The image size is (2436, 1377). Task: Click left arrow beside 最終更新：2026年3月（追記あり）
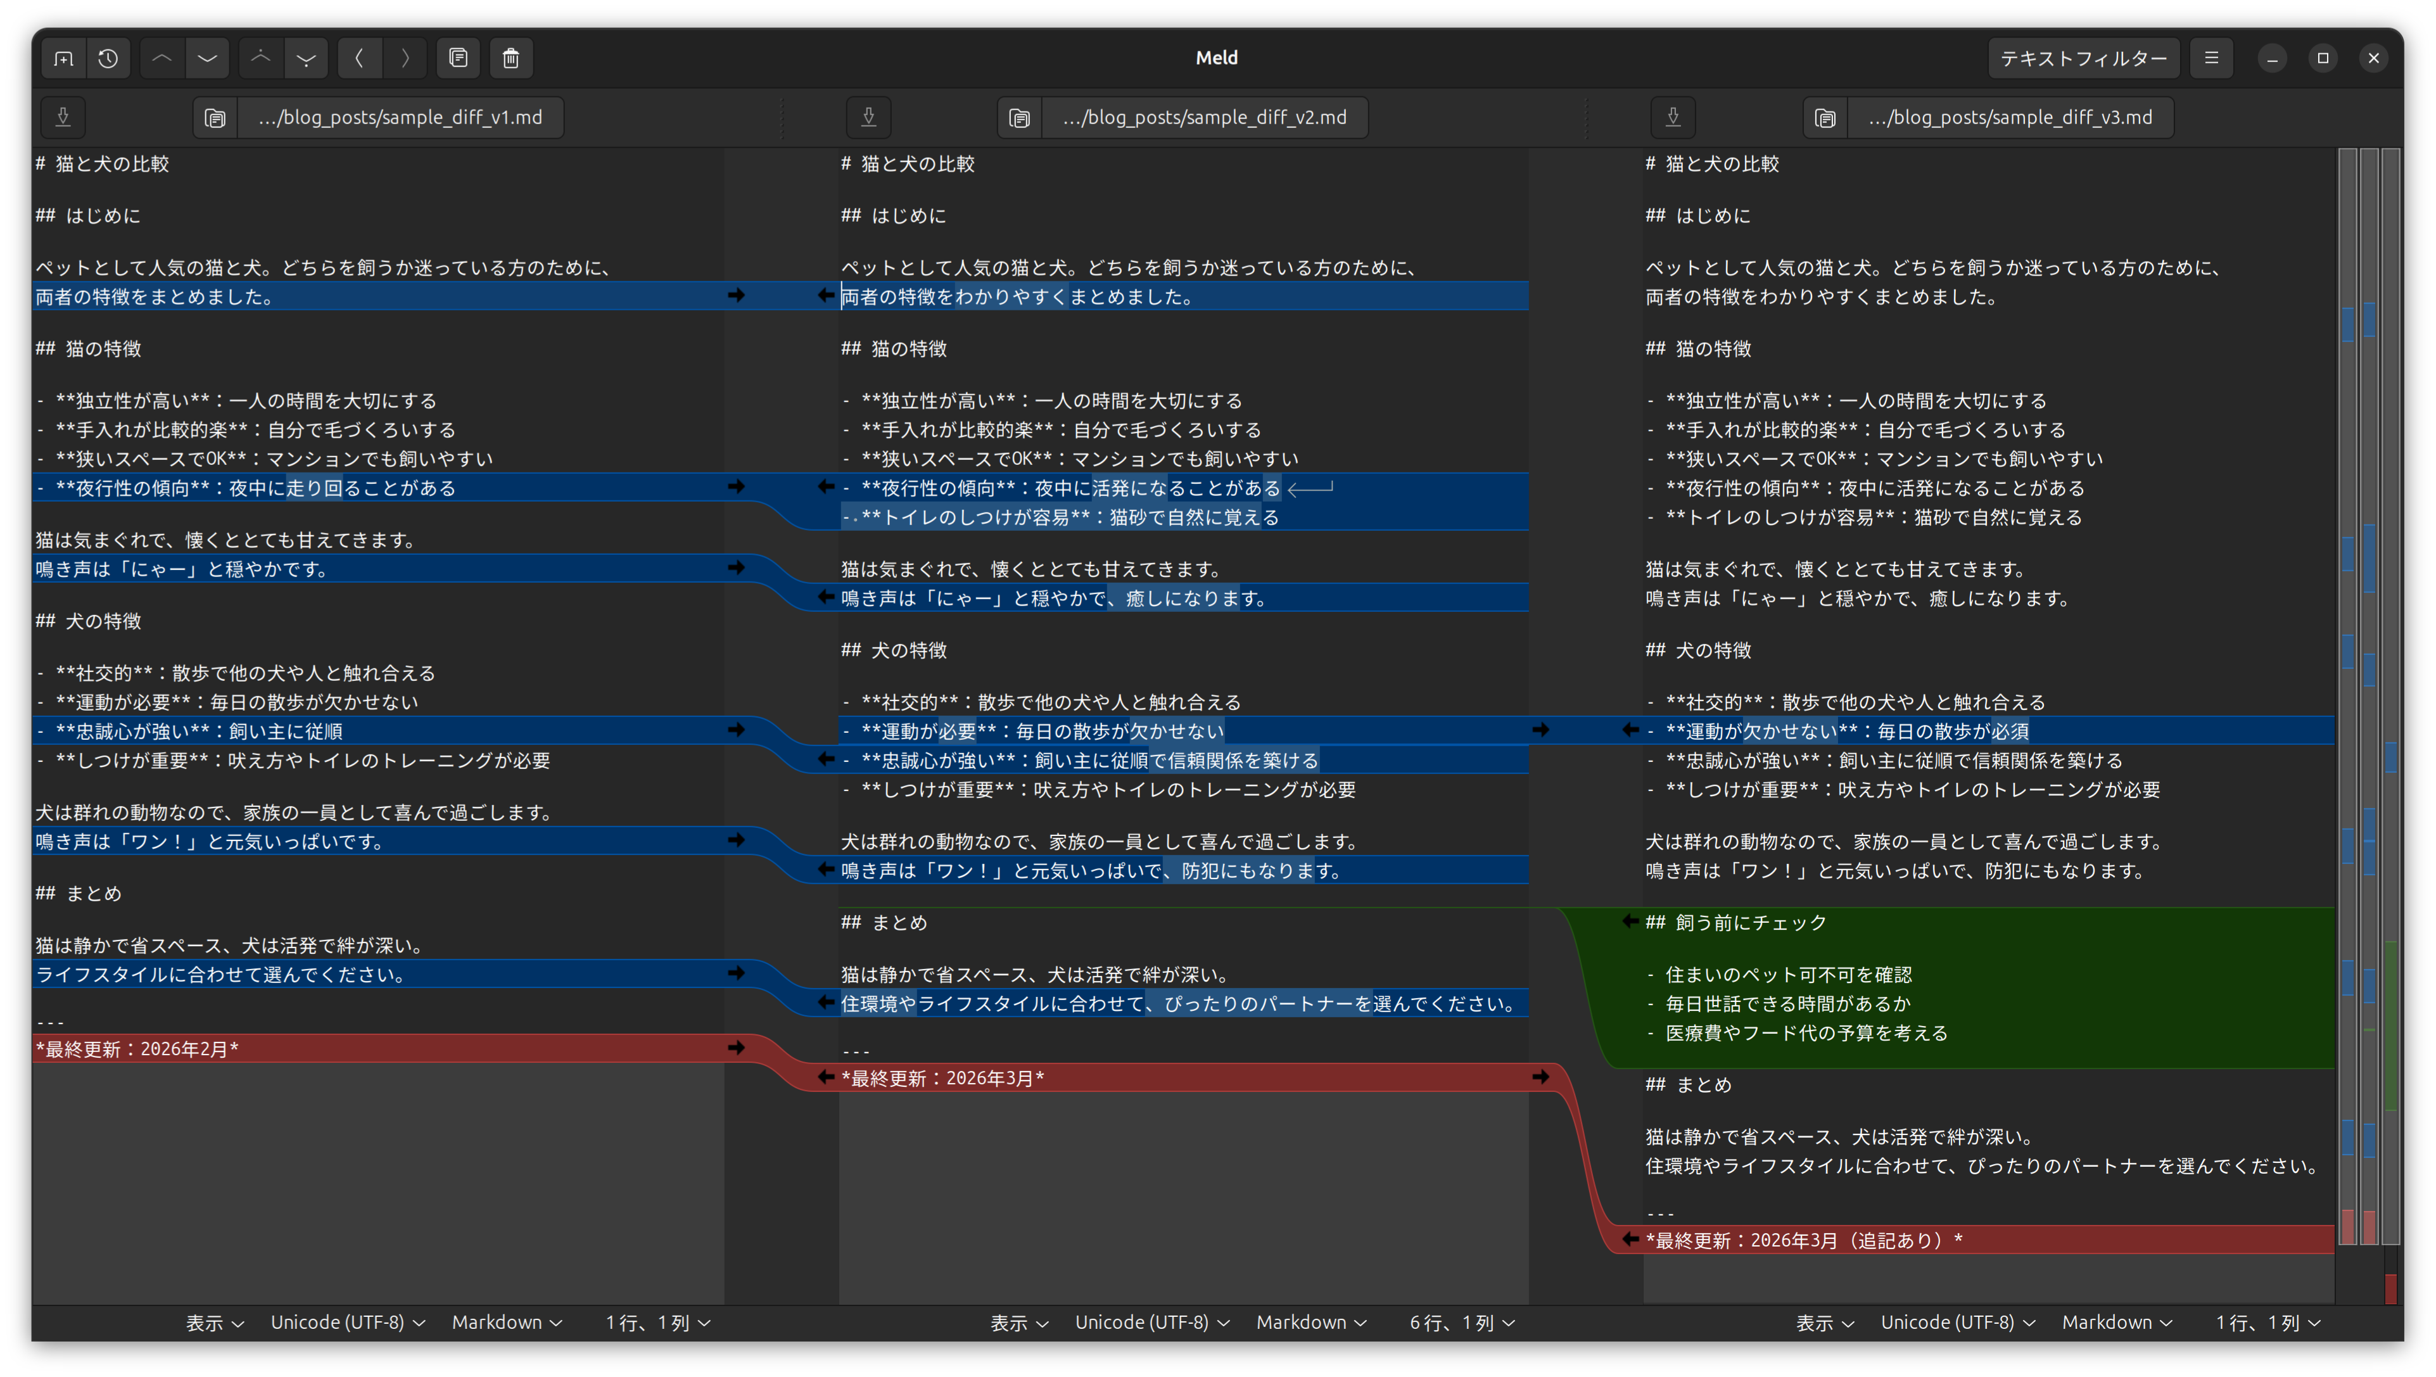[1630, 1239]
